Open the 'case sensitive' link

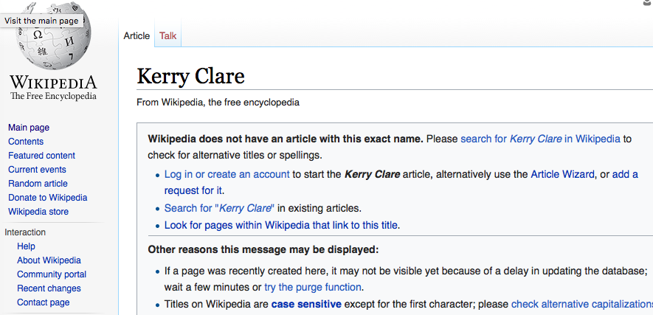[x=306, y=304]
